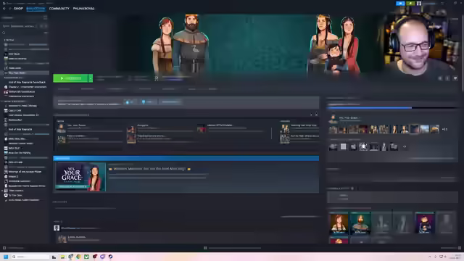
Task: Open Steam from the Windows taskbar
Action: 110,257
